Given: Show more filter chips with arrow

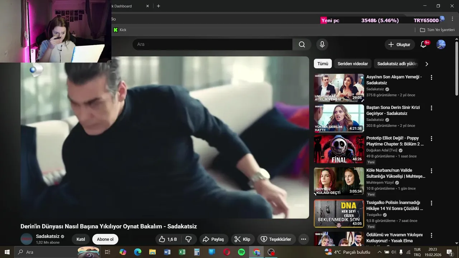Looking at the screenshot, I should coord(427,64).
